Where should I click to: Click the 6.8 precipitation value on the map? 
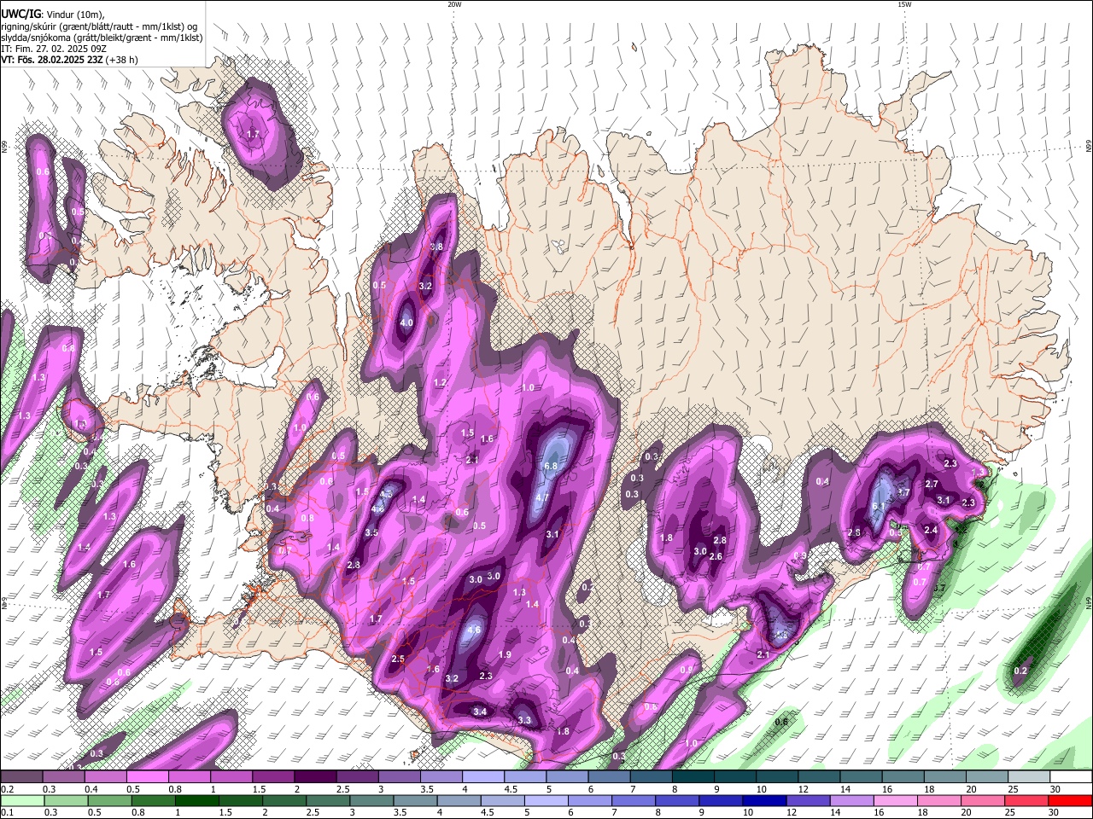coord(551,466)
